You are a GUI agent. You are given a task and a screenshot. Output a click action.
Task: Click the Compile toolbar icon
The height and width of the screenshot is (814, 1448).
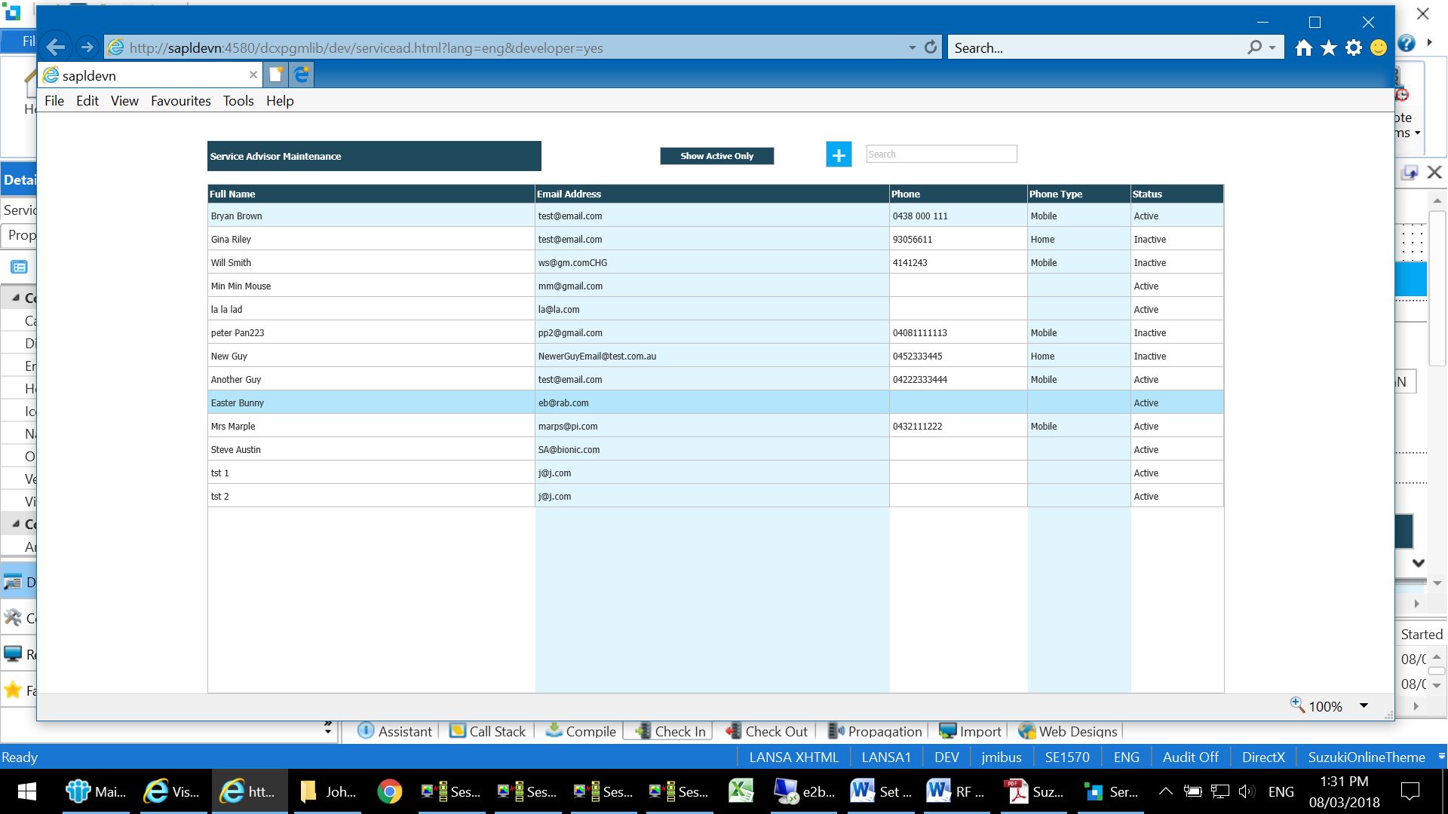click(x=581, y=731)
